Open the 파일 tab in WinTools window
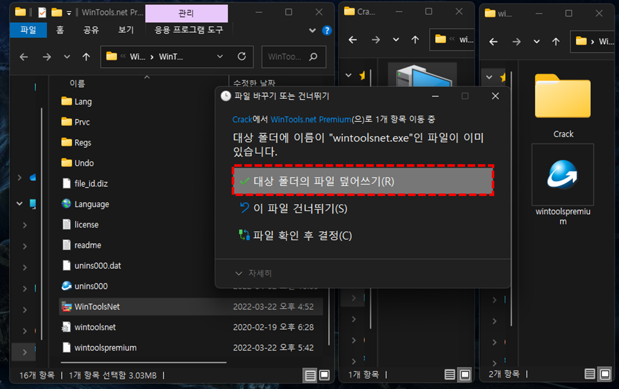The width and height of the screenshot is (619, 389). [28, 30]
